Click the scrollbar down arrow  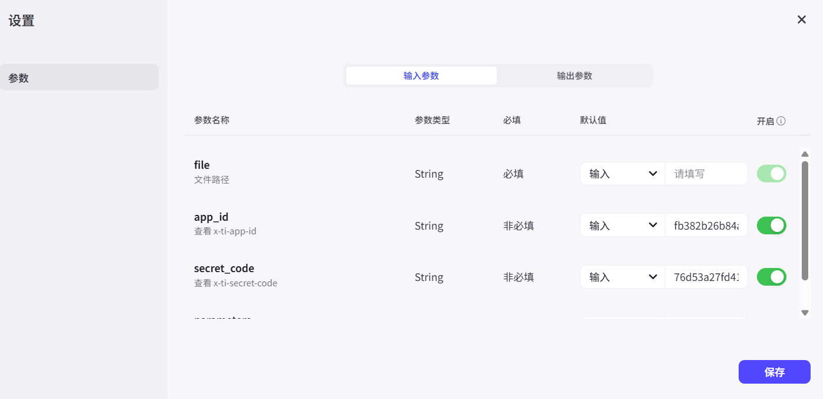pos(805,312)
